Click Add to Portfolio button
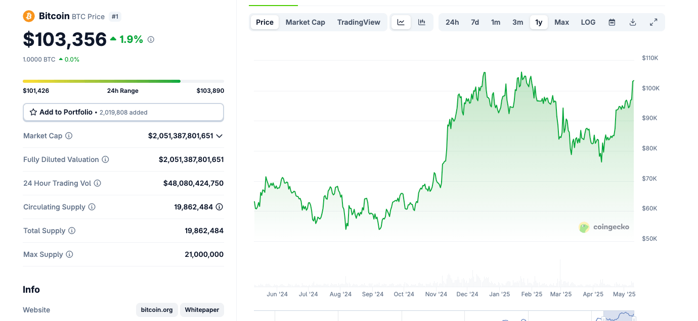 tap(123, 112)
